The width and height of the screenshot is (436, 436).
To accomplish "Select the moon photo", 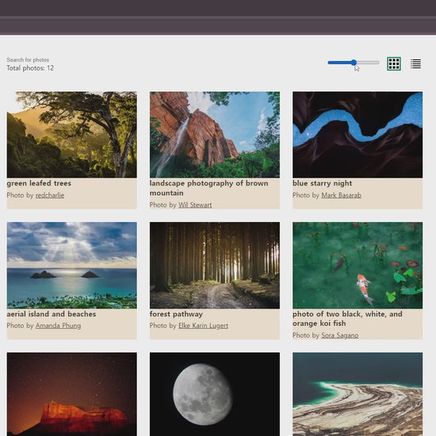I will tap(215, 394).
